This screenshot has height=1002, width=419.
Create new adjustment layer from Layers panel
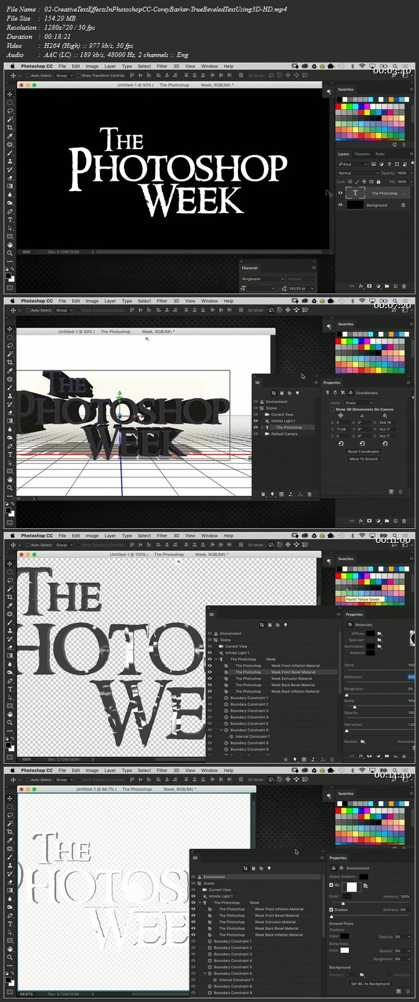(x=378, y=286)
